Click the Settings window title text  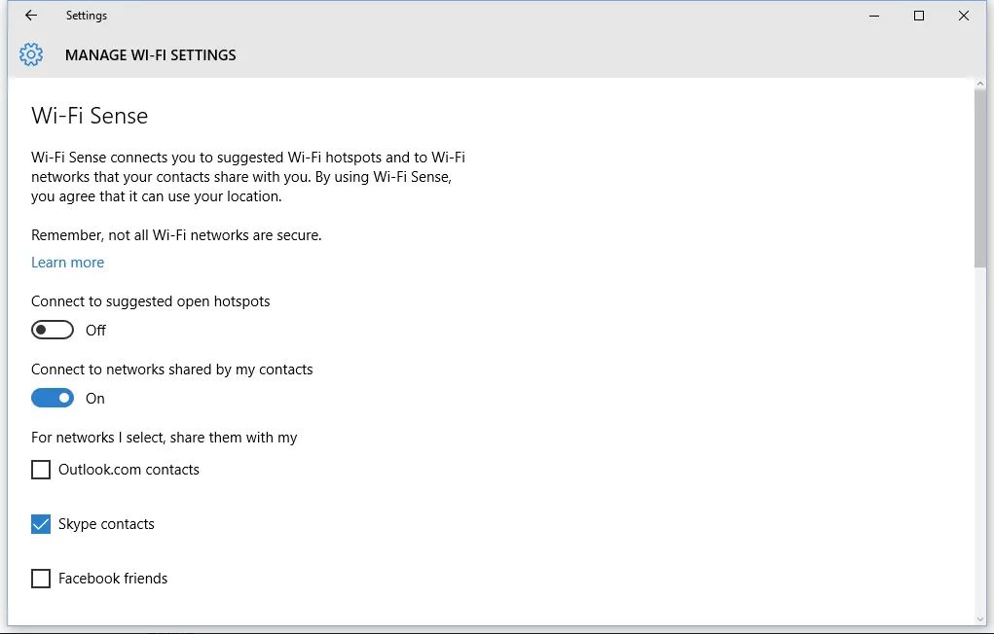pos(87,16)
